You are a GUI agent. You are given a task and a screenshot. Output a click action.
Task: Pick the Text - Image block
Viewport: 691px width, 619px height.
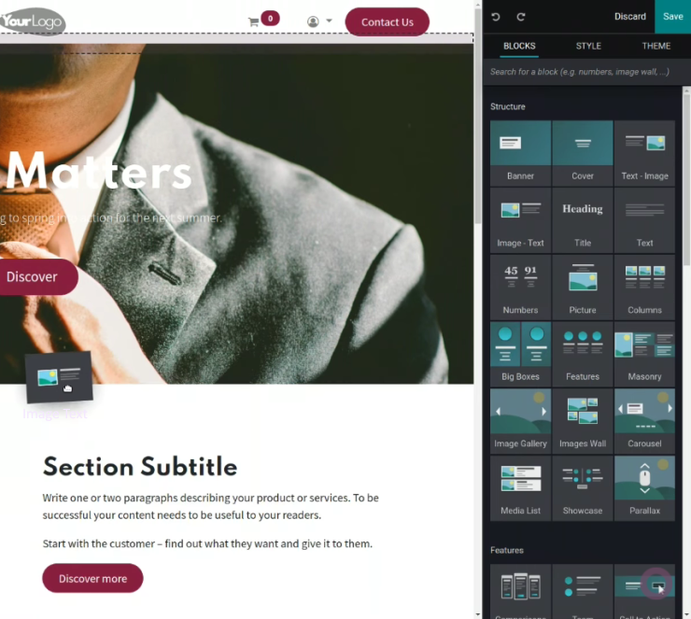click(x=644, y=153)
